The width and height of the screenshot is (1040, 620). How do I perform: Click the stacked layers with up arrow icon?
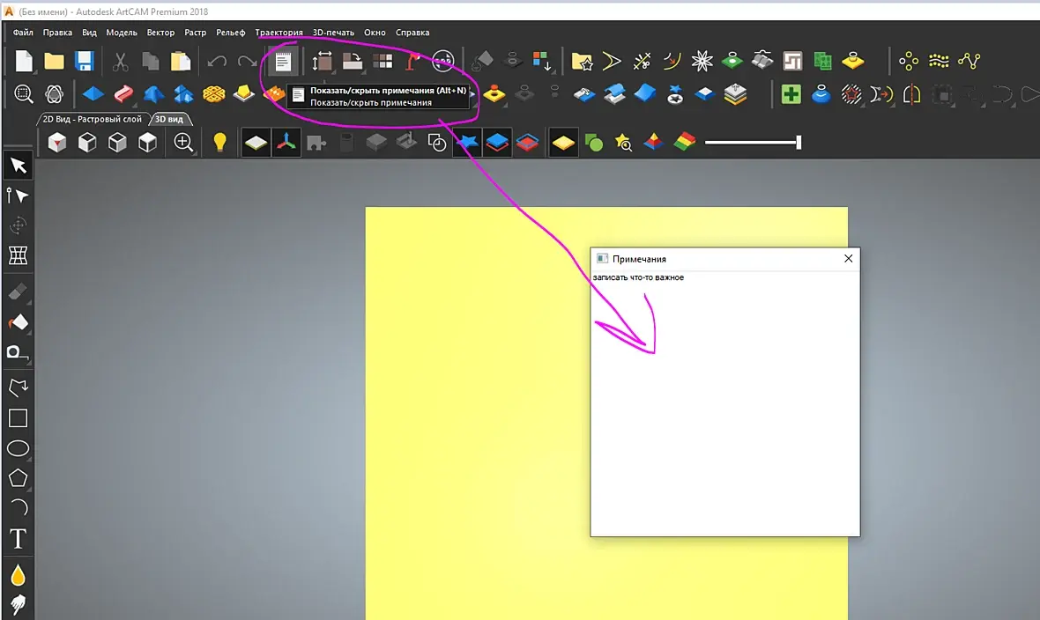click(735, 94)
